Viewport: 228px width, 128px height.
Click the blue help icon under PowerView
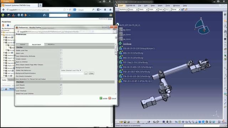(x=8, y=25)
